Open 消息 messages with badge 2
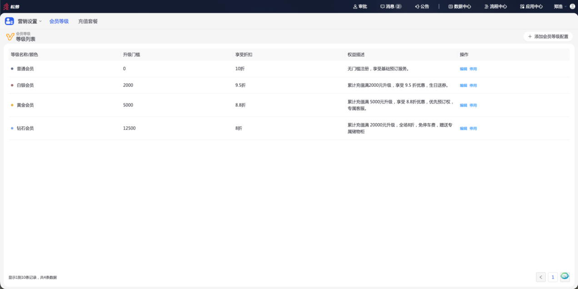Image resolution: width=578 pixels, height=289 pixels. 391,6
